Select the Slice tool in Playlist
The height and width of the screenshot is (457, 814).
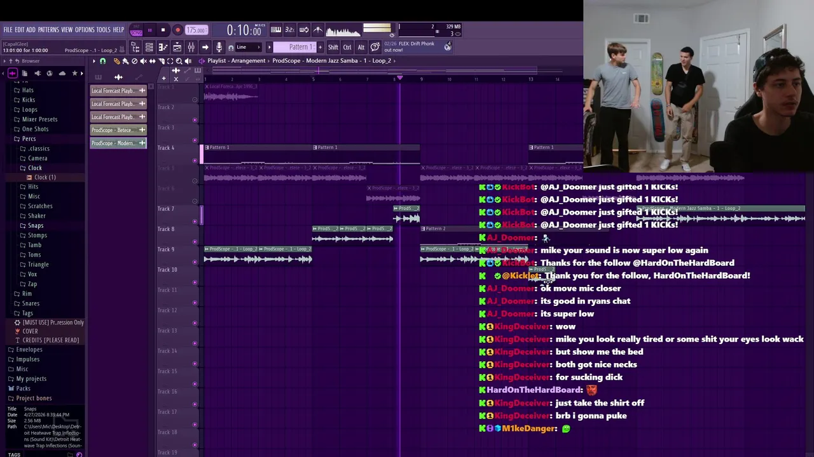(x=162, y=61)
